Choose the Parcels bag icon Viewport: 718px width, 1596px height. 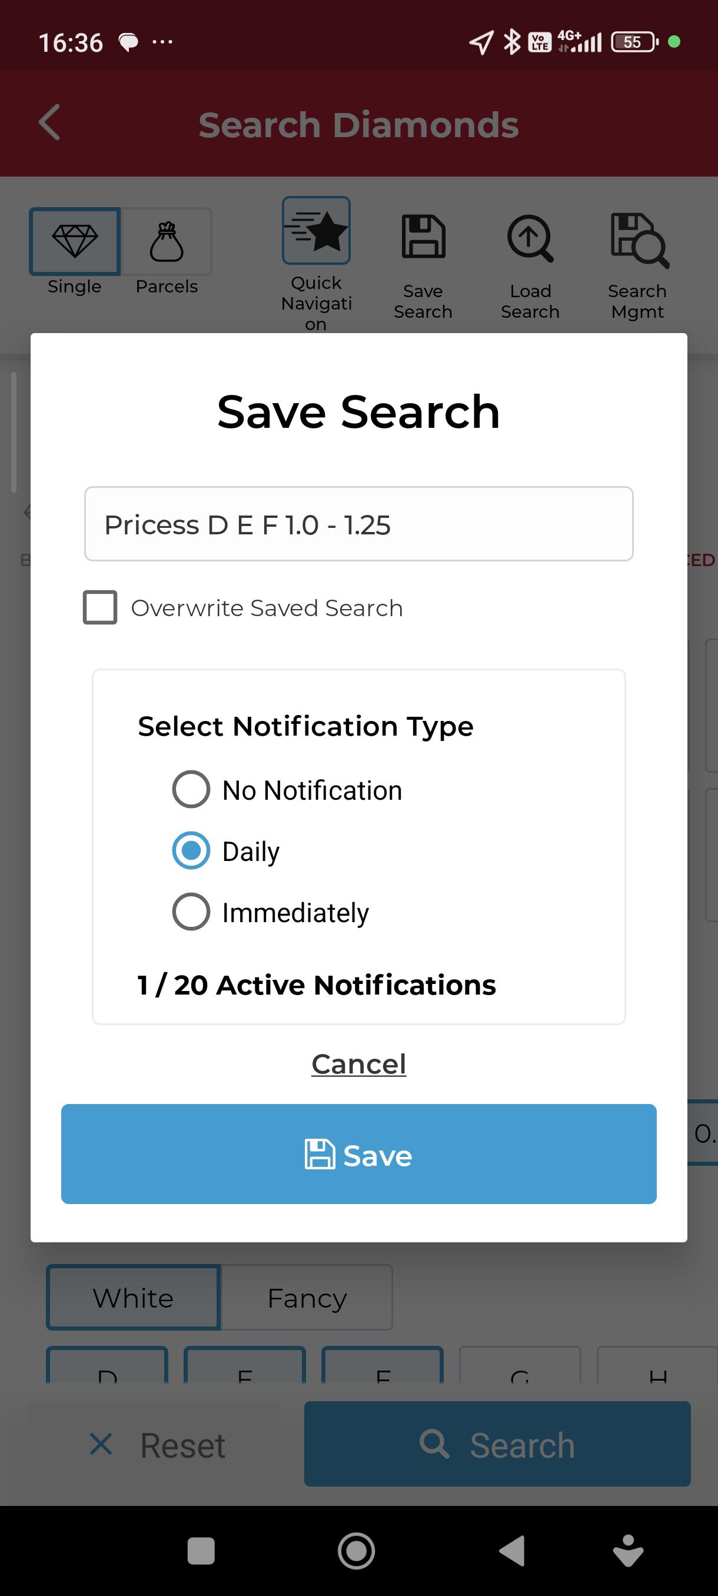(167, 242)
